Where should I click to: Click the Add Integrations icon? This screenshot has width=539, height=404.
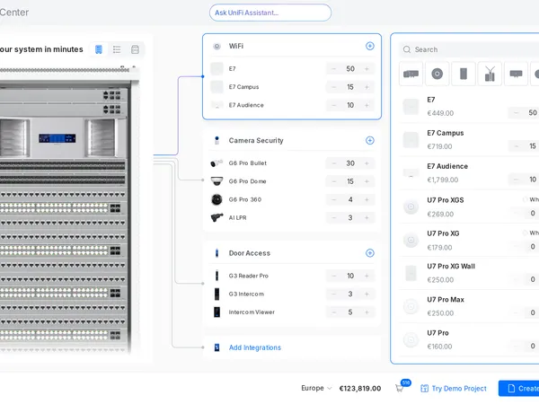216,347
